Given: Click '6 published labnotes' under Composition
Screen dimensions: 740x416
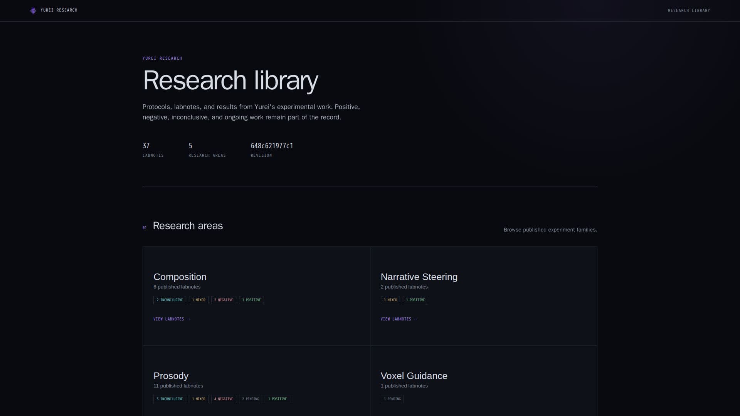Looking at the screenshot, I should [x=177, y=287].
